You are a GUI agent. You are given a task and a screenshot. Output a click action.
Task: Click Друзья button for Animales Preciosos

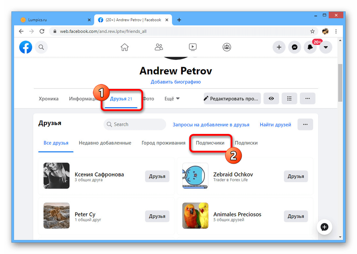click(x=296, y=216)
